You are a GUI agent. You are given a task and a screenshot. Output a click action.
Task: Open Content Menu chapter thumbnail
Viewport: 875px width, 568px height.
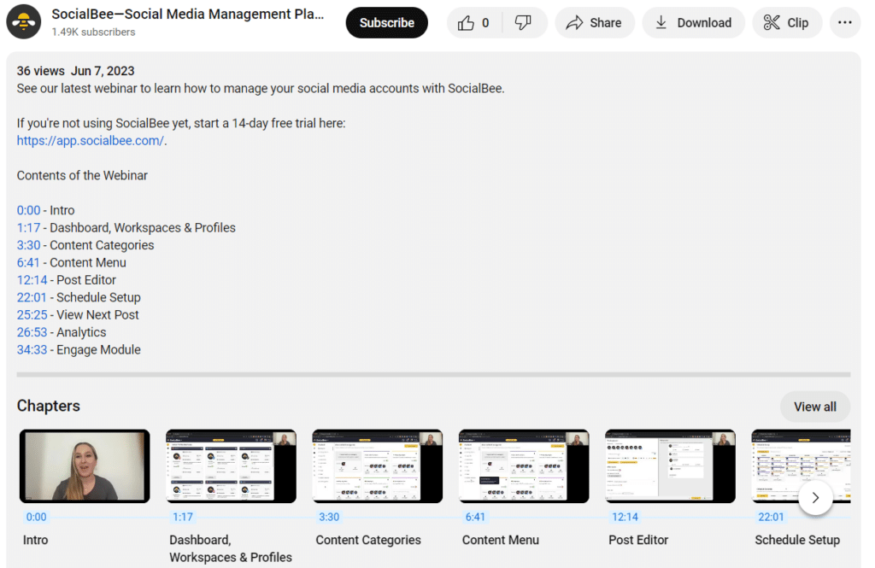pos(524,466)
